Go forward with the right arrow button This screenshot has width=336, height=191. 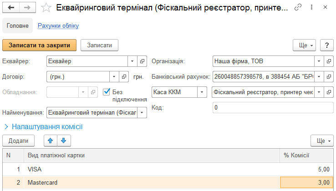(27, 8)
